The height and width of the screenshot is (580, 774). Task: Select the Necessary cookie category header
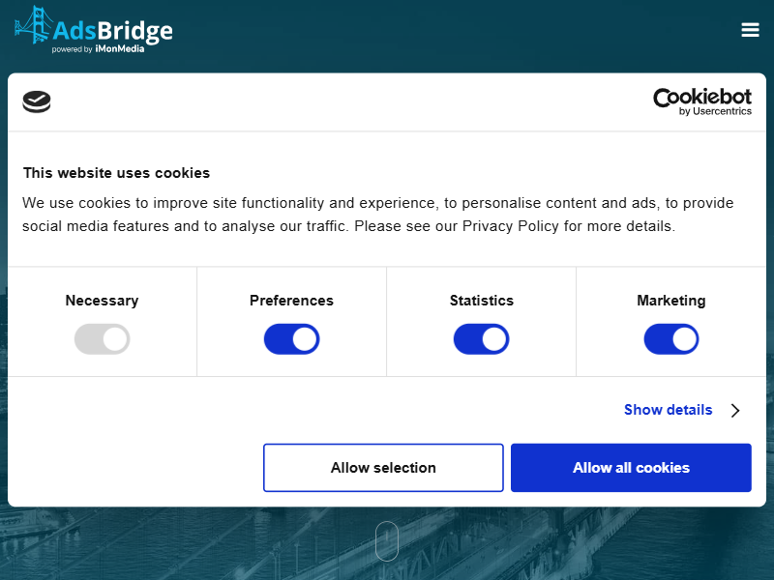pyautogui.click(x=102, y=301)
